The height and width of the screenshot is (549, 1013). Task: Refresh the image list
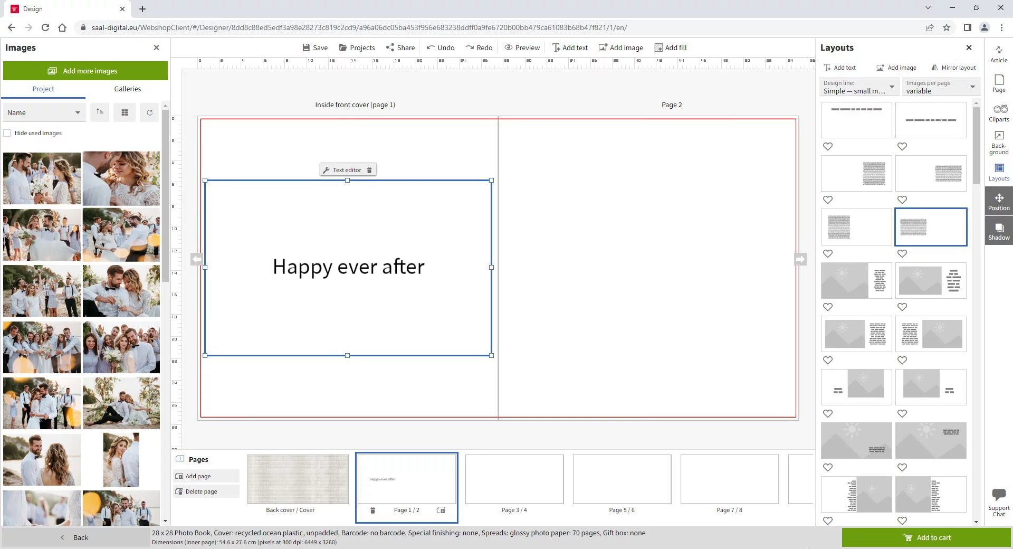point(149,112)
